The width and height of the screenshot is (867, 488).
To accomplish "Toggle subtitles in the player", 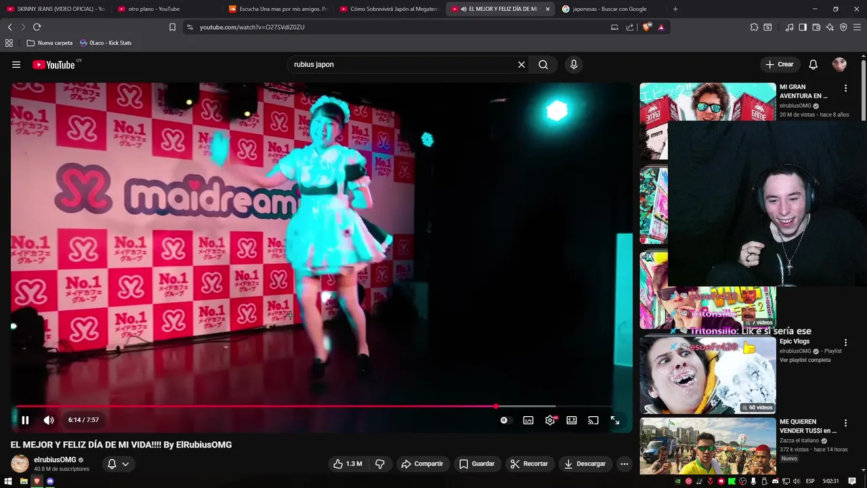I will tap(528, 420).
